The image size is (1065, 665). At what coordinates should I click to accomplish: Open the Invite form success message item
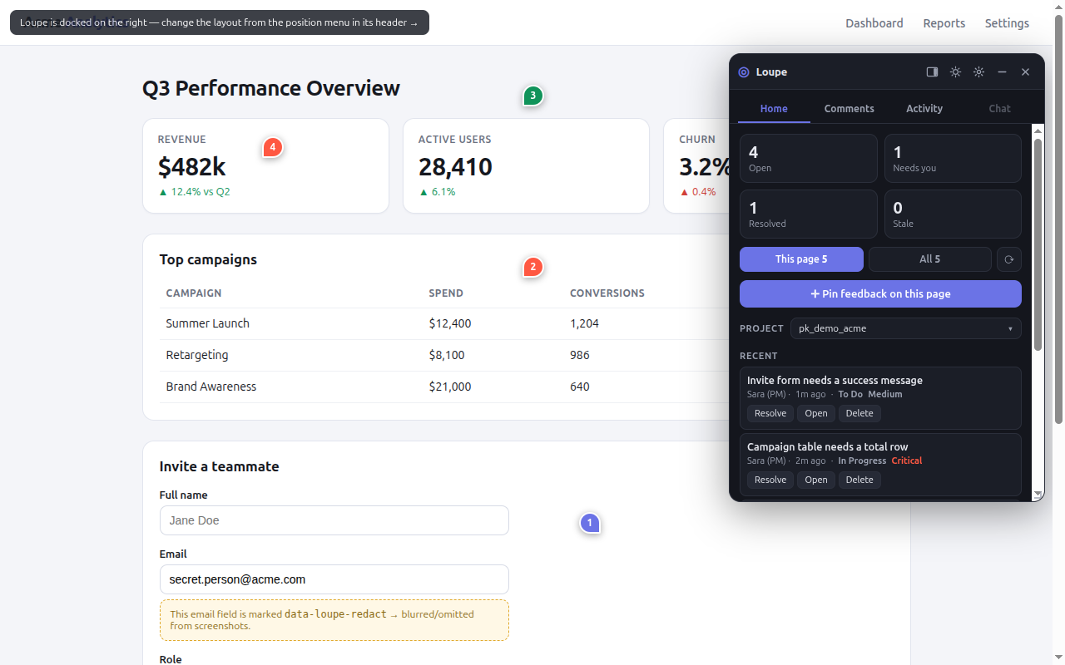(x=816, y=413)
